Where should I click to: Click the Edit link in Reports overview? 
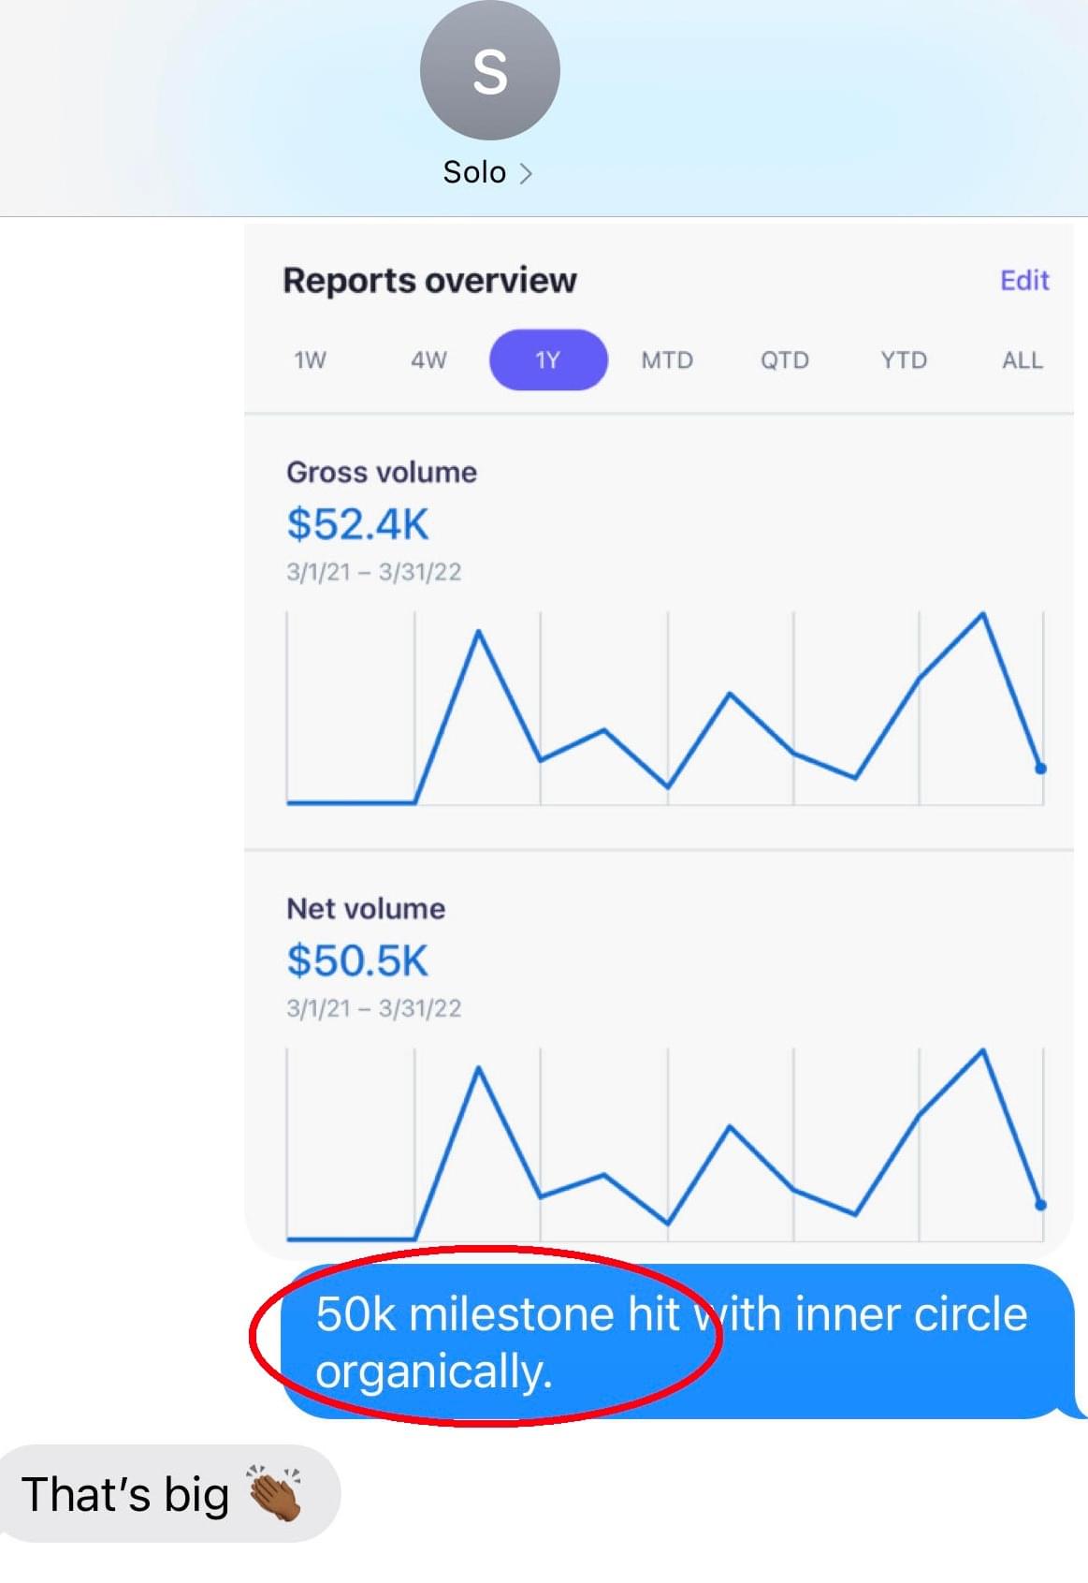(x=1024, y=280)
